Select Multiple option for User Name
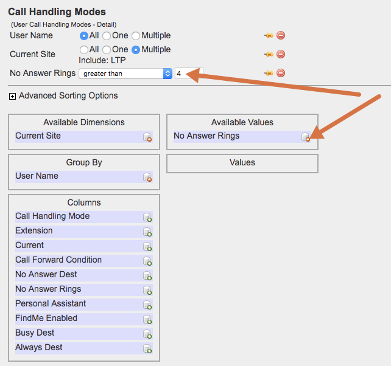The image size is (391, 366). click(x=136, y=36)
